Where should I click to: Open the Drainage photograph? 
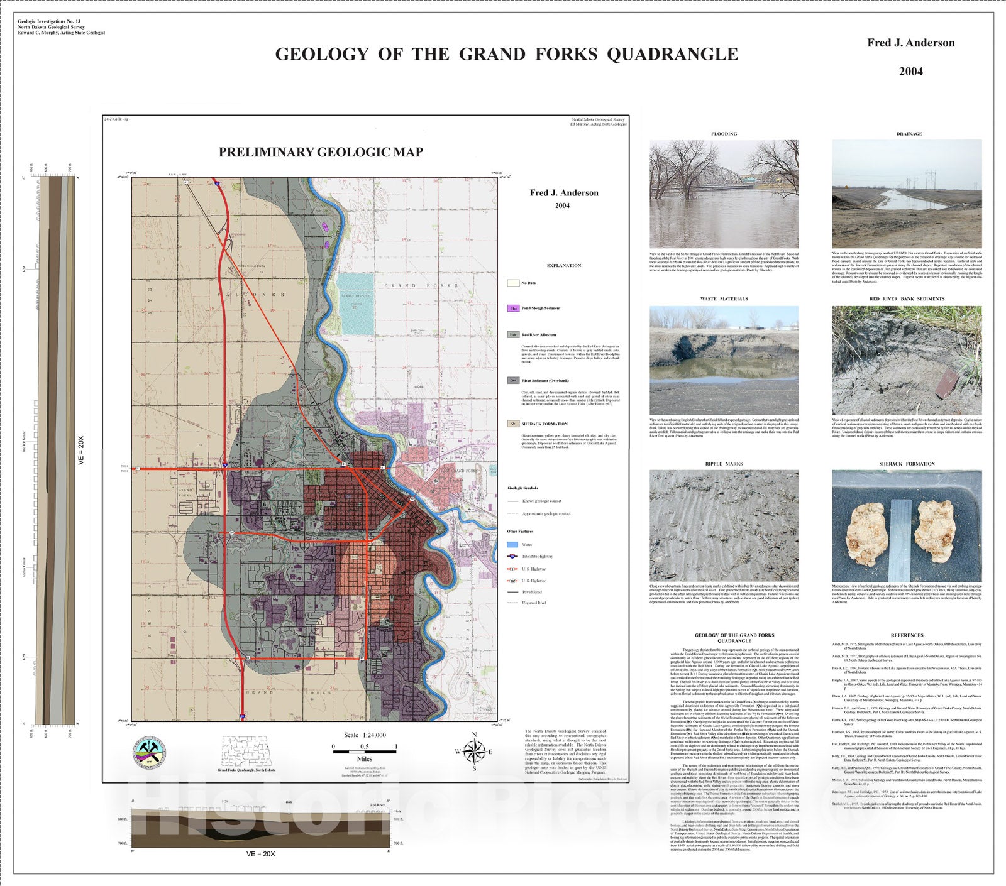coord(907,194)
